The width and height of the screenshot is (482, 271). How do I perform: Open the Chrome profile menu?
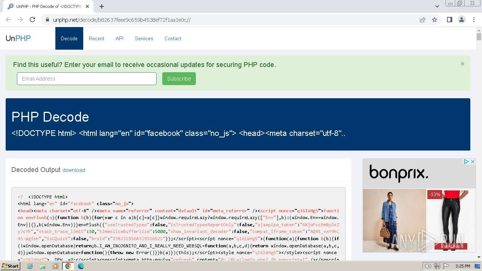tap(462, 20)
